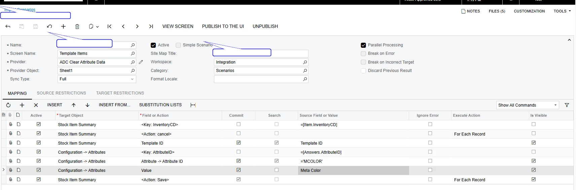577x190 pixels.
Task: Switch to Source Restrictions tab
Action: (x=61, y=93)
